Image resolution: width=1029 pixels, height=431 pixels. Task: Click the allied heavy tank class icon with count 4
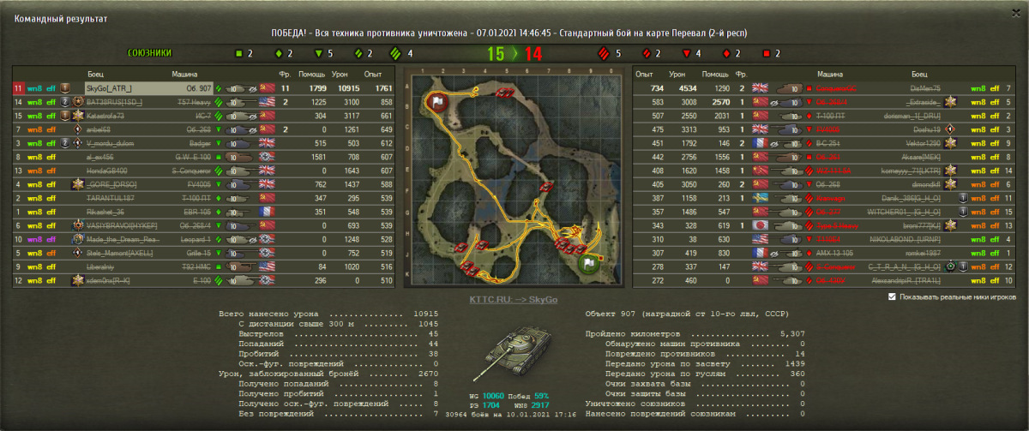click(x=396, y=53)
